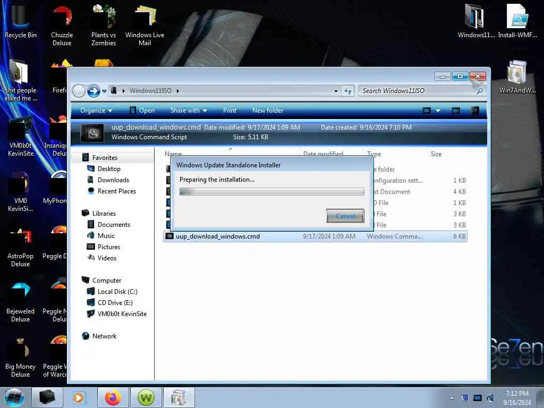
Task: Click Print in the Explorer toolbar
Action: 229,110
